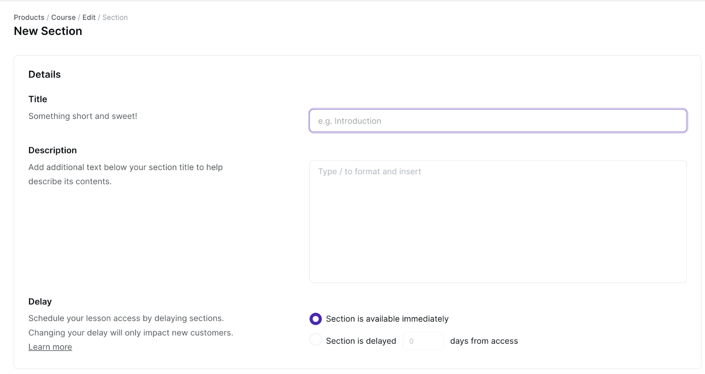The image size is (705, 374).
Task: Open the Products breadcrumb link
Action: (29, 18)
